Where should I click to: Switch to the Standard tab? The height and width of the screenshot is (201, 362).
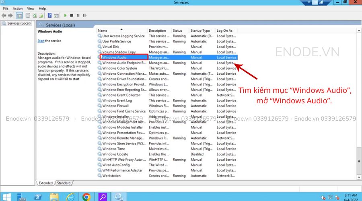tap(64, 183)
